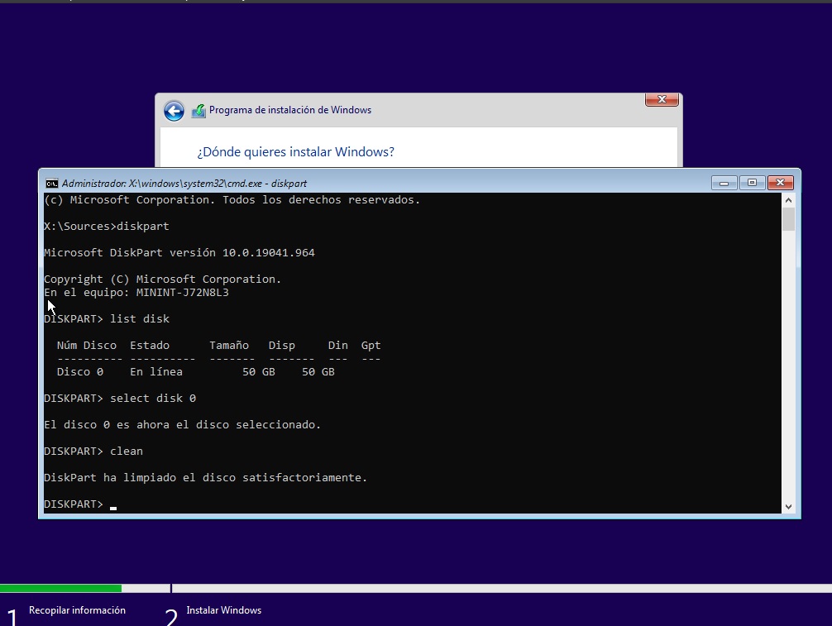
Task: Click the scroll down arrow in console
Action: click(x=788, y=507)
